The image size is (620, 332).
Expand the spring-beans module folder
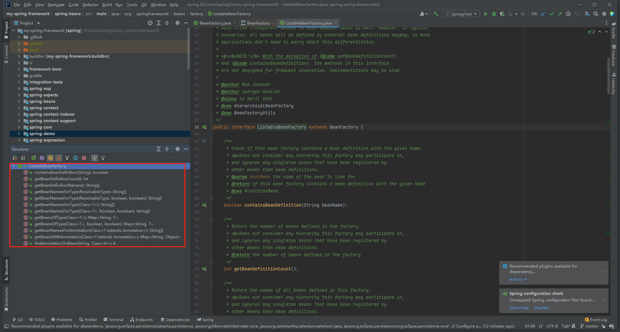(x=19, y=102)
